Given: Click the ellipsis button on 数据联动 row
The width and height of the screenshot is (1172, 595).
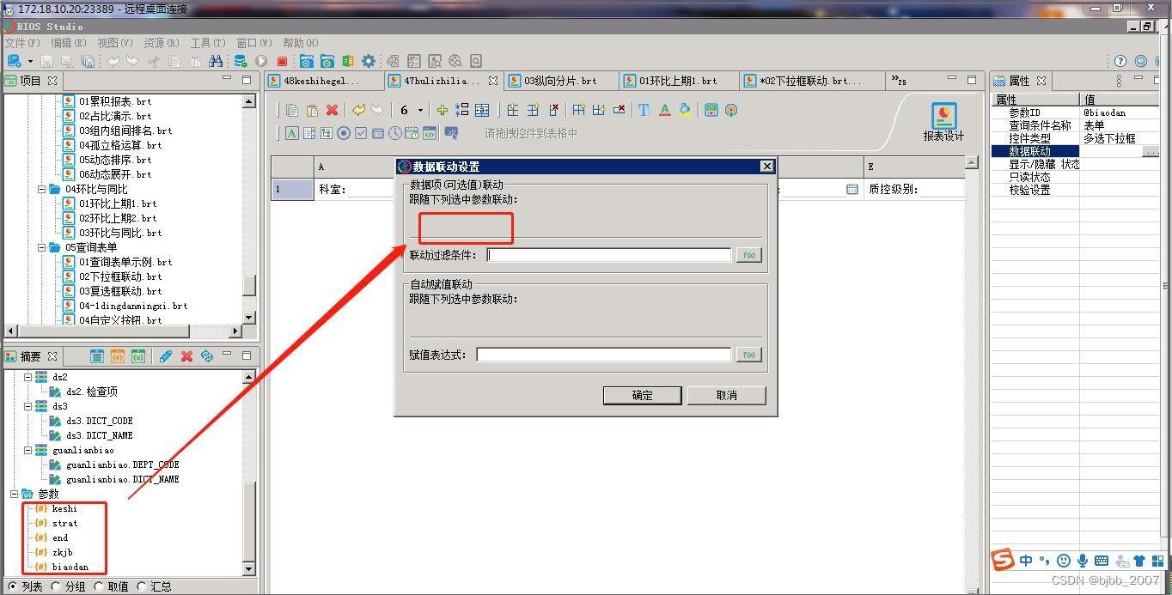Looking at the screenshot, I should click(1151, 151).
